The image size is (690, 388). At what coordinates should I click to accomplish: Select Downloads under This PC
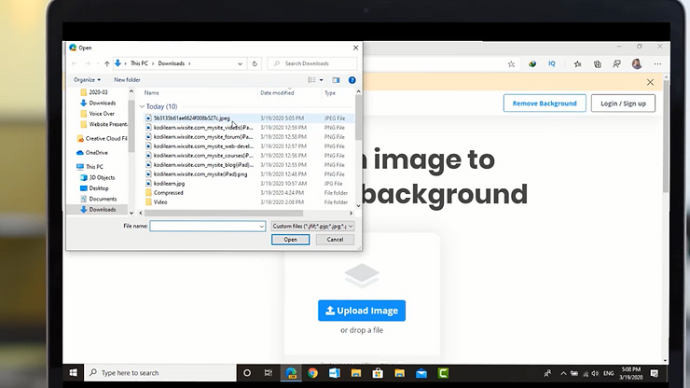pyautogui.click(x=99, y=210)
